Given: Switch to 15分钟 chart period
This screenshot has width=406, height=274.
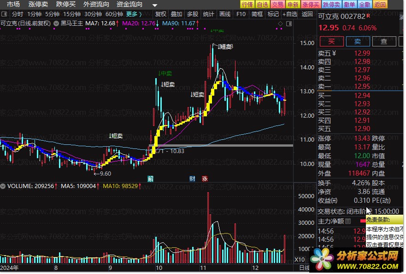Looking at the screenshot, I should 72,14.
